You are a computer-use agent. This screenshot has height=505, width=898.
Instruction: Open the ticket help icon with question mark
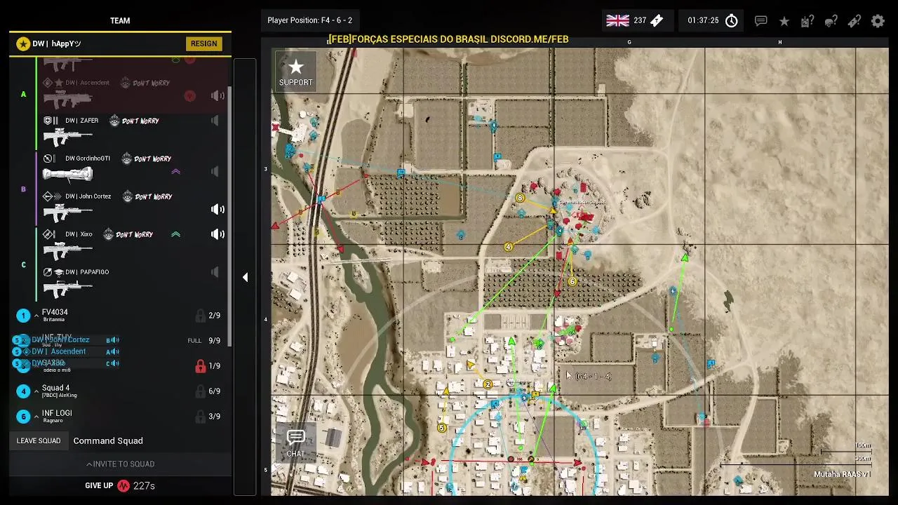854,21
